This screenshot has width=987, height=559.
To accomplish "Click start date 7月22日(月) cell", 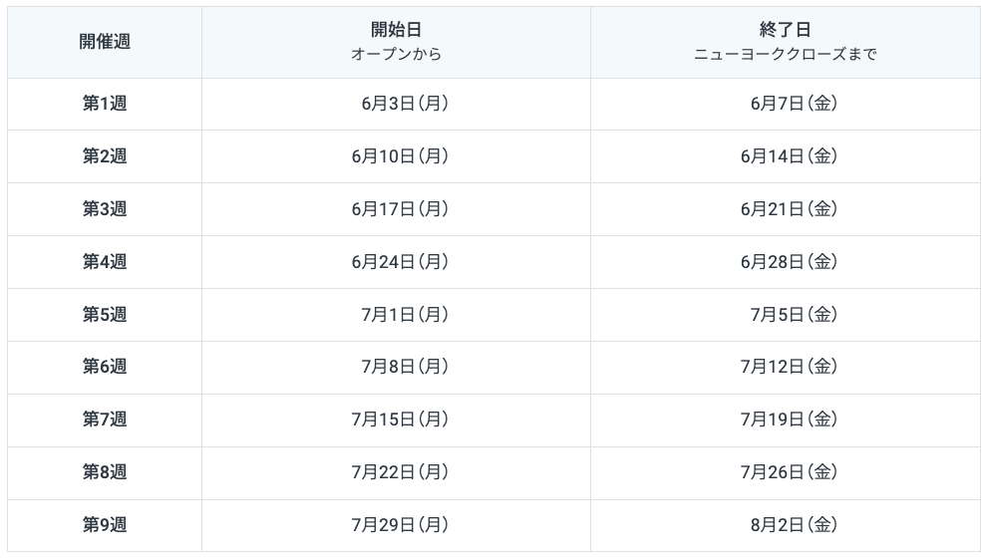I will click(x=399, y=472).
